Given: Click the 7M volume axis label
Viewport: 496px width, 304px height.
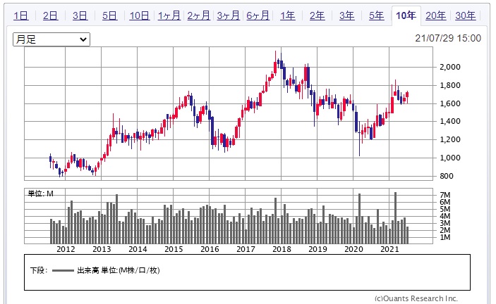Looking at the screenshot, I should [444, 195].
